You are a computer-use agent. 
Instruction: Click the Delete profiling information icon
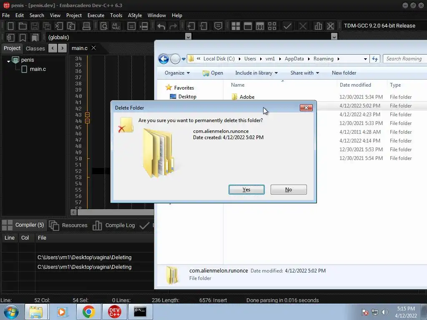[330, 26]
